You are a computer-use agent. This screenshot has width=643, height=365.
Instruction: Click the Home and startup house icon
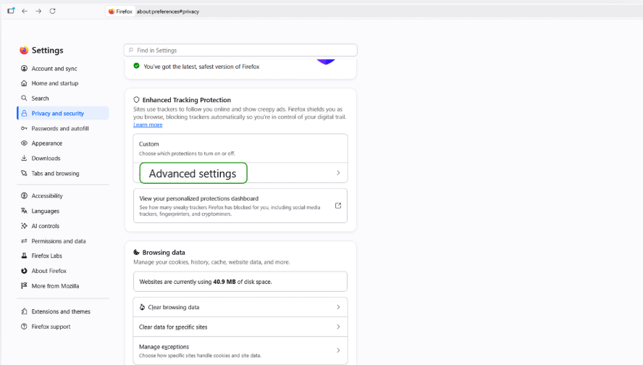[24, 83]
